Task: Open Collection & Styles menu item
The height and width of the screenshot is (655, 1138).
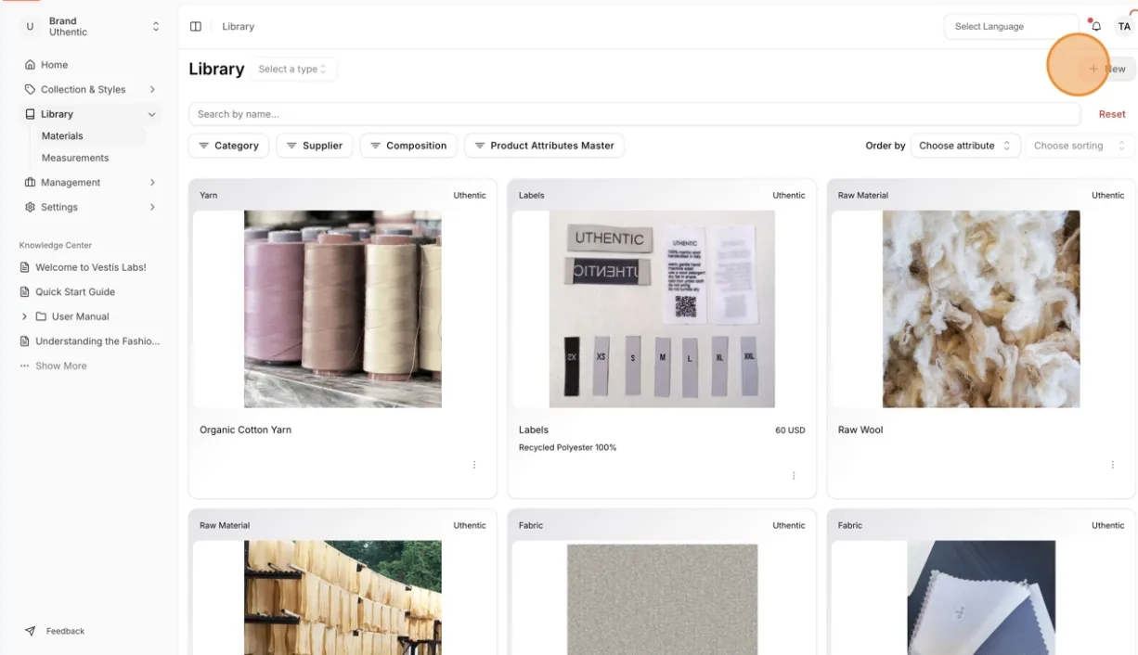Action: coord(90,89)
